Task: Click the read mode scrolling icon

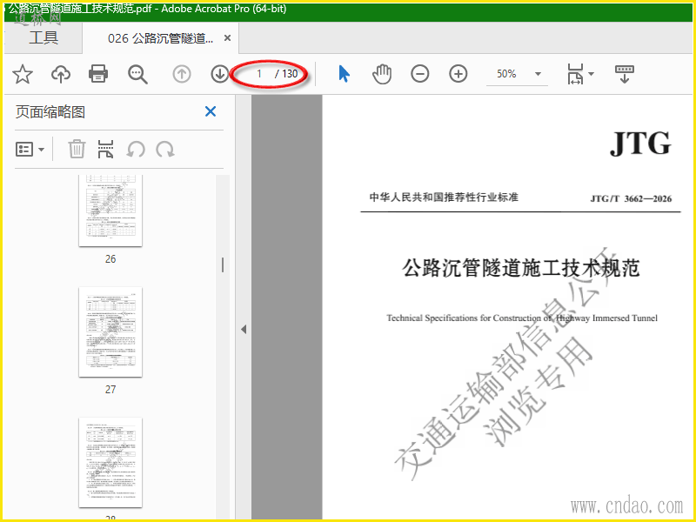Action: (x=625, y=74)
